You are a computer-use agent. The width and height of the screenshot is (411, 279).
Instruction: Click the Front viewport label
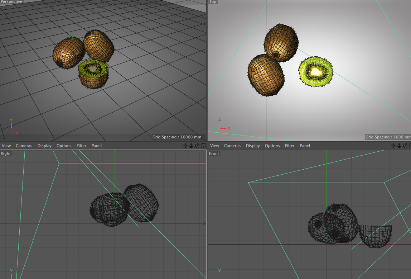click(x=214, y=153)
